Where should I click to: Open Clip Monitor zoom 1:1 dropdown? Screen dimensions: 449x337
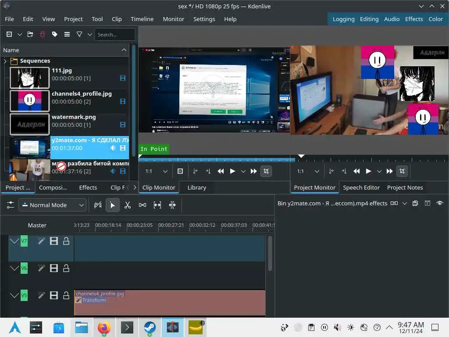pyautogui.click(x=157, y=171)
